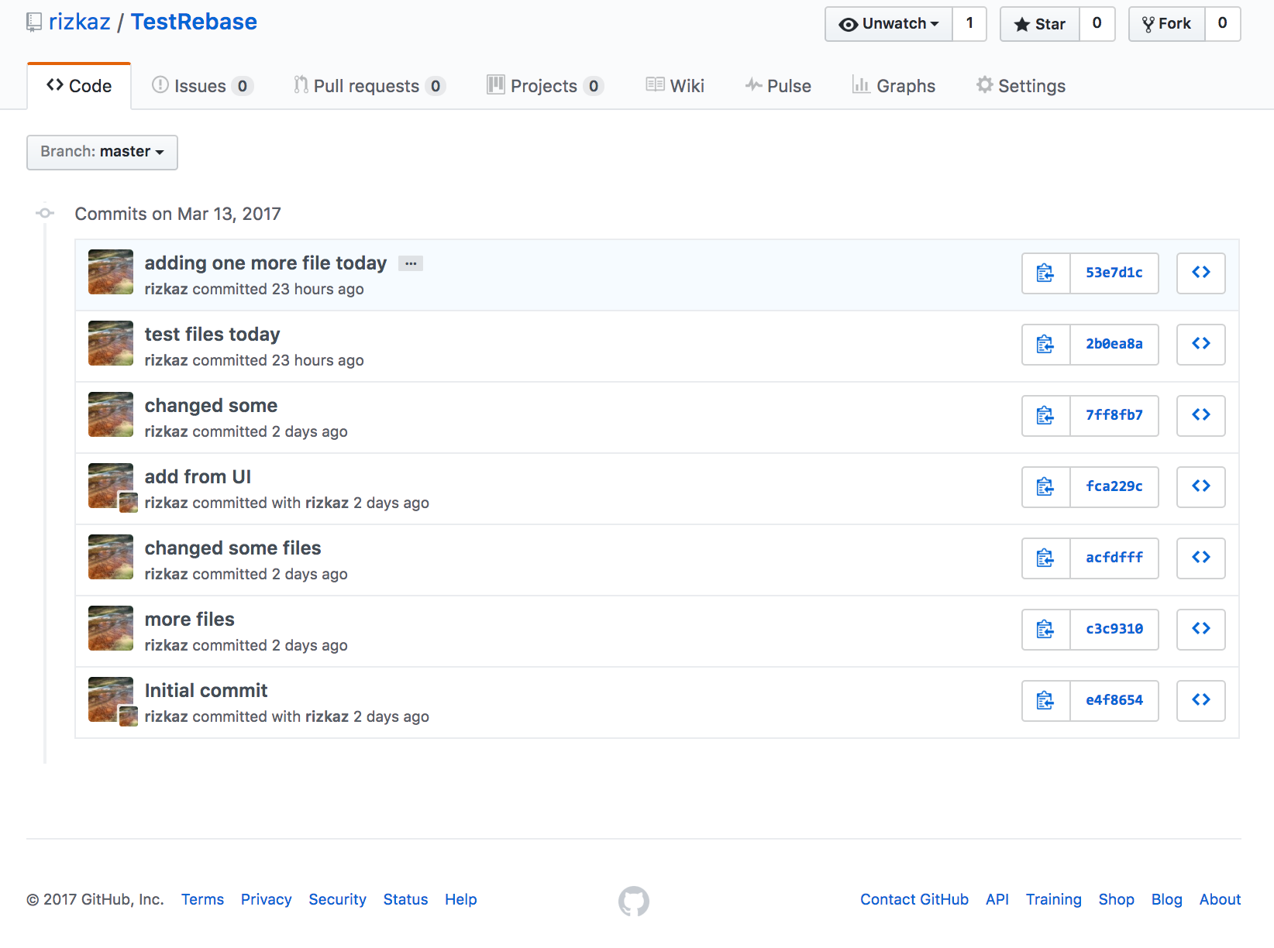Screen dimensions: 1274x948
Task: Open the rizkaz profile link in header
Action: pos(80,22)
